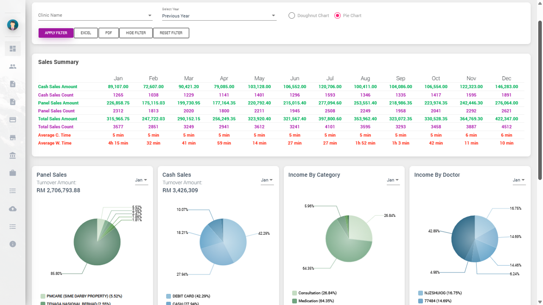Open the people group icon in sidebar
543x305 pixels.
tap(13, 67)
